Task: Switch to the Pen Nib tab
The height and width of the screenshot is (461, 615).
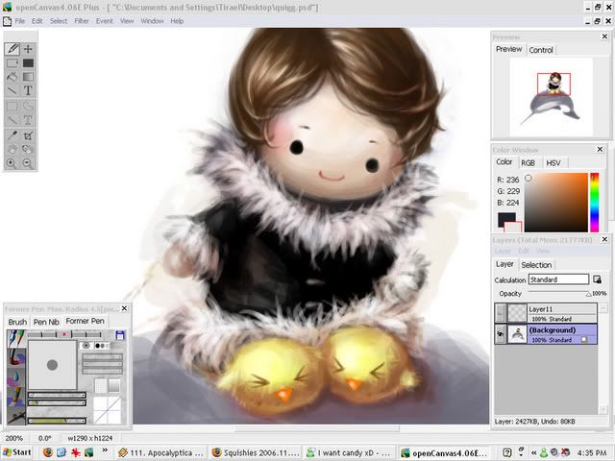Action: [46, 322]
